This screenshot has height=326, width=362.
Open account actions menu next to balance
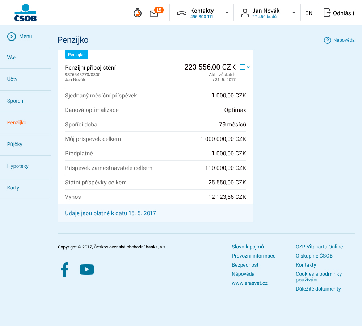(x=245, y=67)
